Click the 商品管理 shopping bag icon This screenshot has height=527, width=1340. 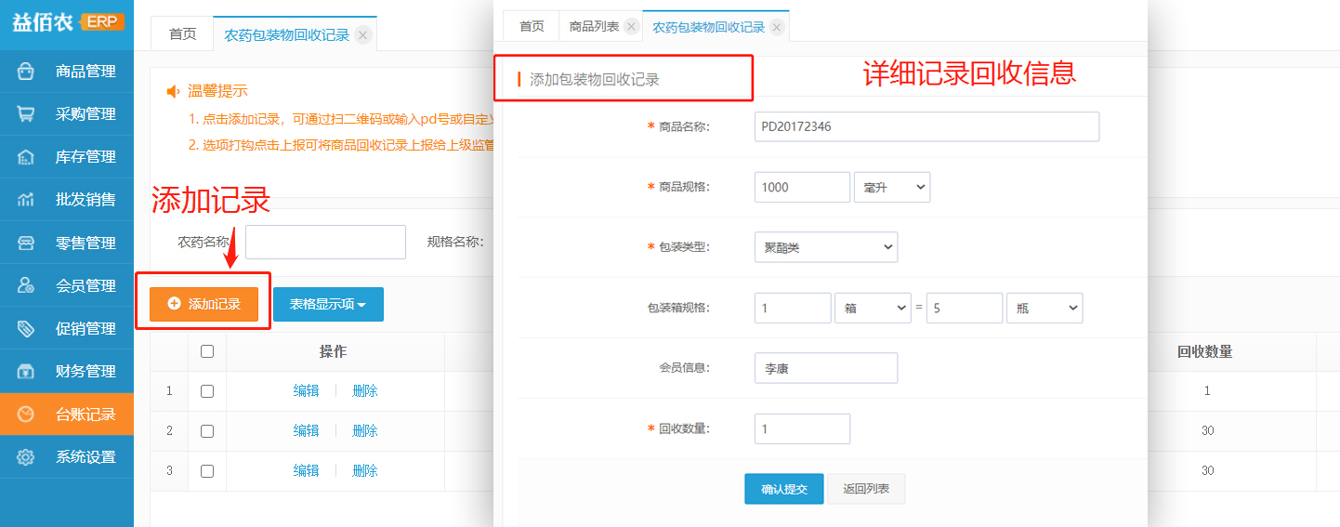(26, 72)
